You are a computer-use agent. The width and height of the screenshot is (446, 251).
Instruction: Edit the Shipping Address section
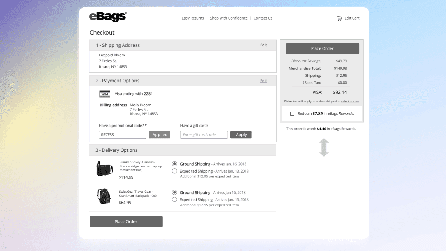point(263,45)
